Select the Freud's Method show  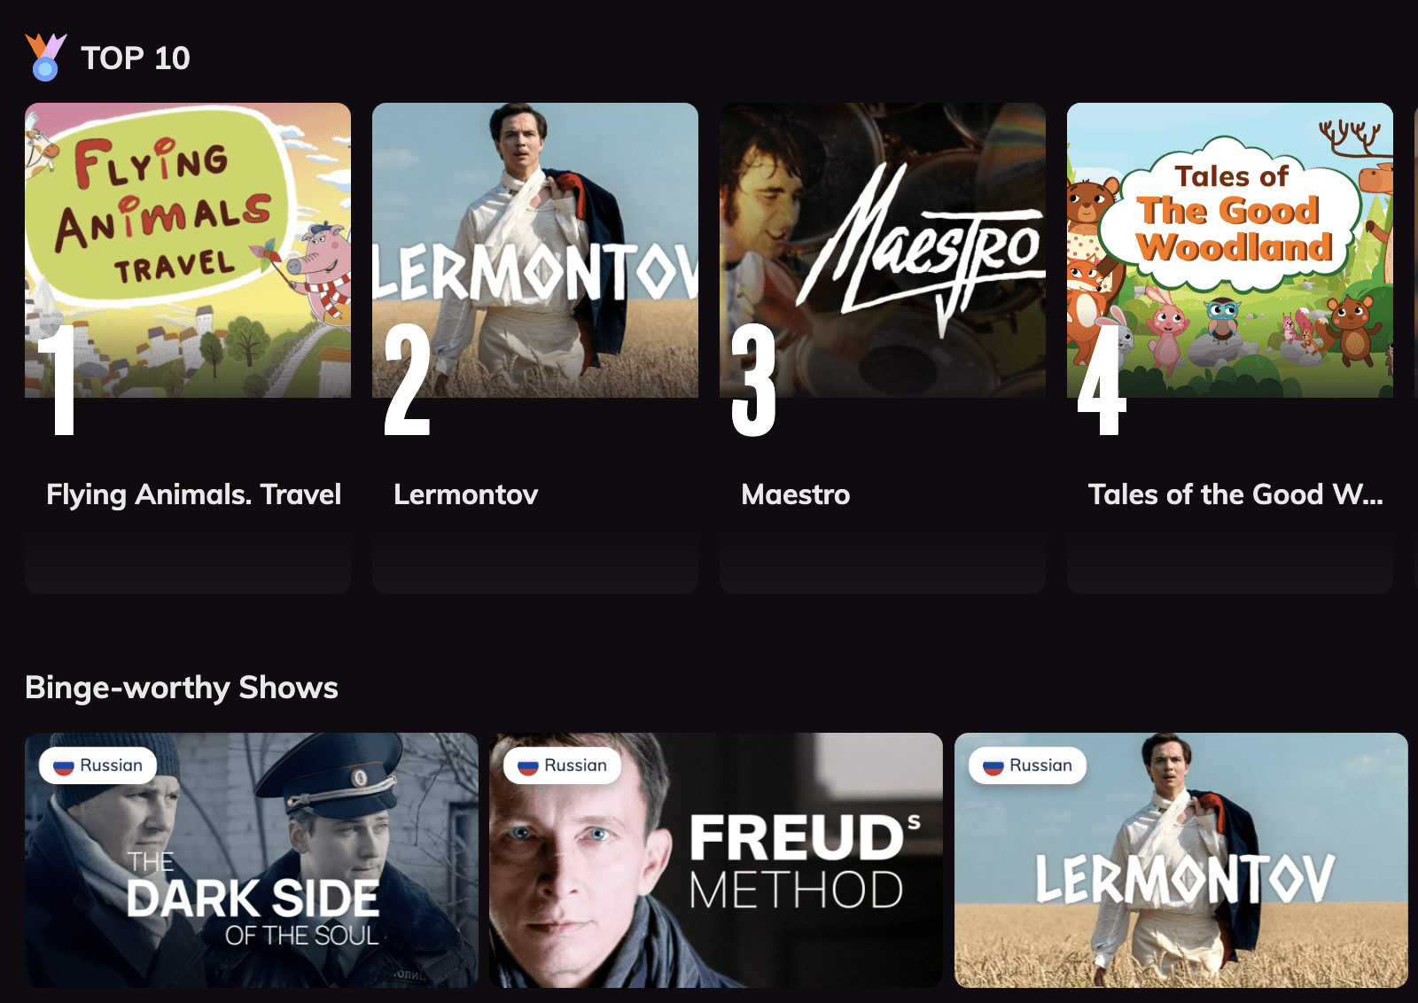coord(716,860)
